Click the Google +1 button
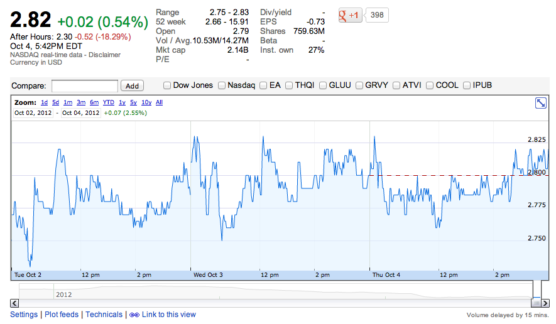 350,15
